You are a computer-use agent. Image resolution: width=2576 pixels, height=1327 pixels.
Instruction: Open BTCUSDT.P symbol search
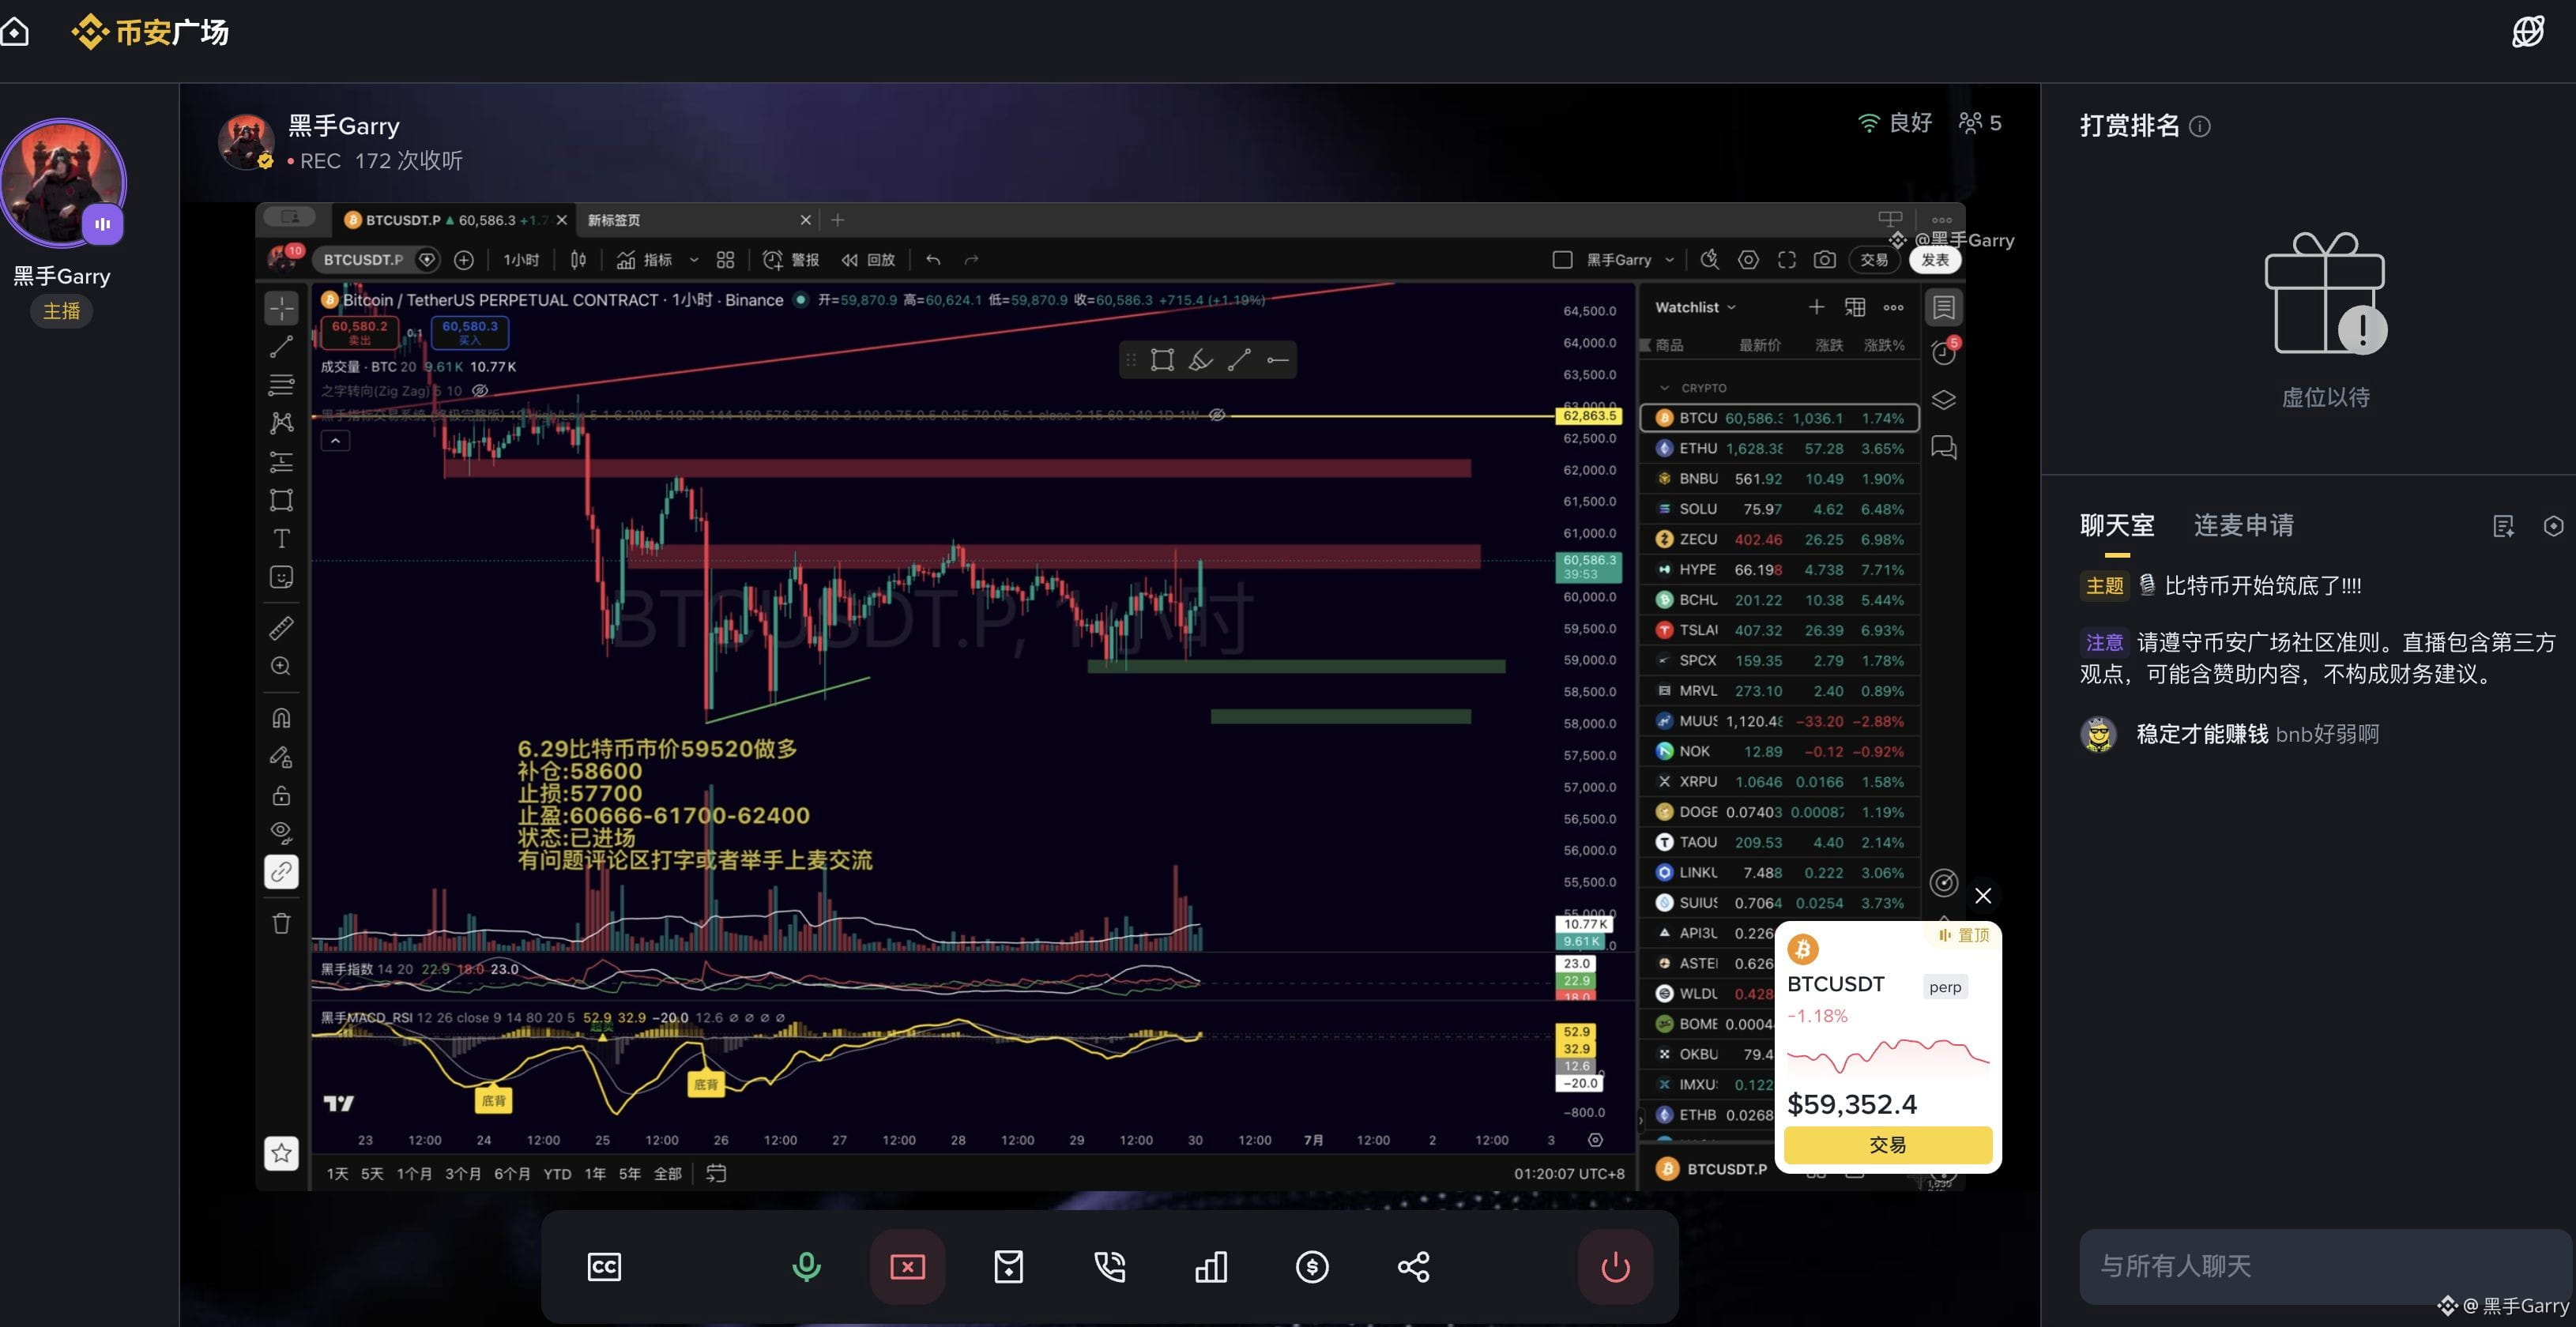pyautogui.click(x=363, y=260)
